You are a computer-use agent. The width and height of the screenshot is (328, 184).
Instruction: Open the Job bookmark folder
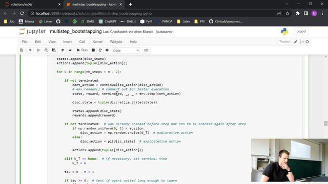click(9, 21)
